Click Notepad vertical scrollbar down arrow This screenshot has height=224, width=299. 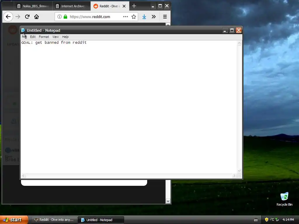coord(239,171)
